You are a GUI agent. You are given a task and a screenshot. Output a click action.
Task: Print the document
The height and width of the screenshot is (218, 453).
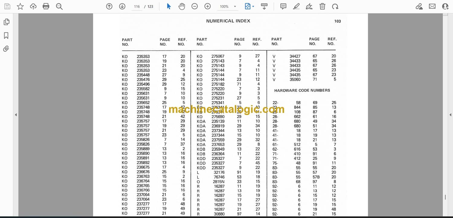click(46, 6)
